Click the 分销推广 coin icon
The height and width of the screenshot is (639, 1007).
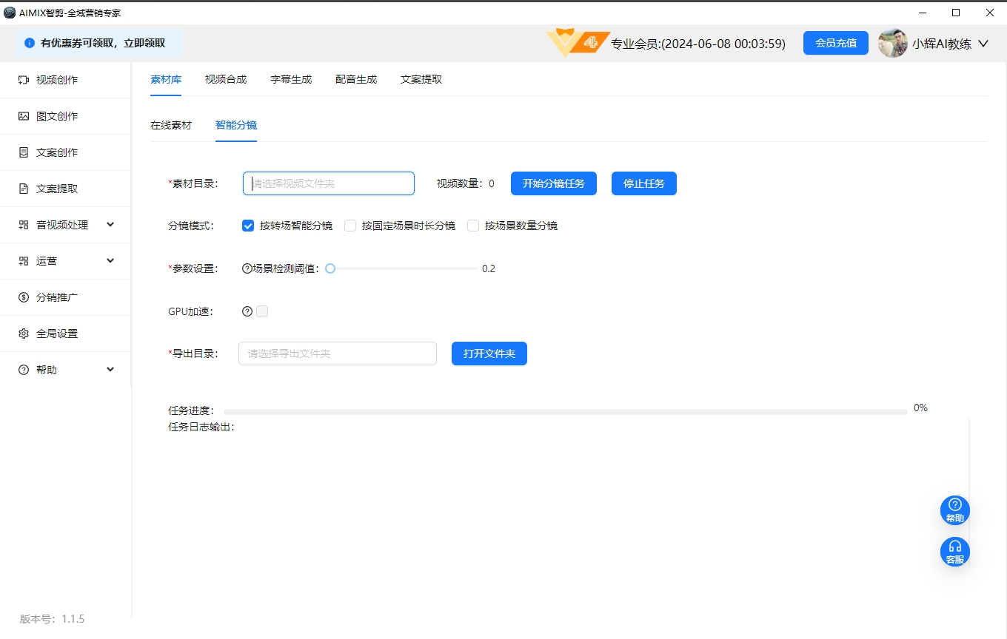[24, 297]
